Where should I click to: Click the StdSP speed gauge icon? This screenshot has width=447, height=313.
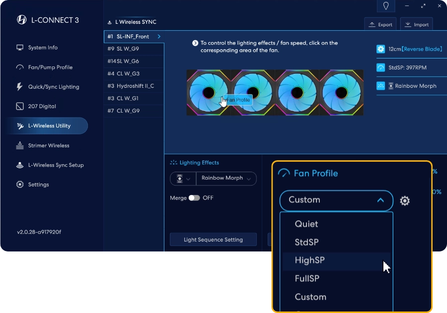(x=381, y=67)
